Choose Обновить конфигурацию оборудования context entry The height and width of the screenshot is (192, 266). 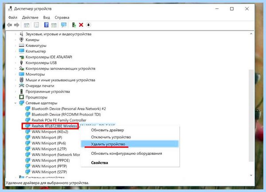tap(130, 154)
